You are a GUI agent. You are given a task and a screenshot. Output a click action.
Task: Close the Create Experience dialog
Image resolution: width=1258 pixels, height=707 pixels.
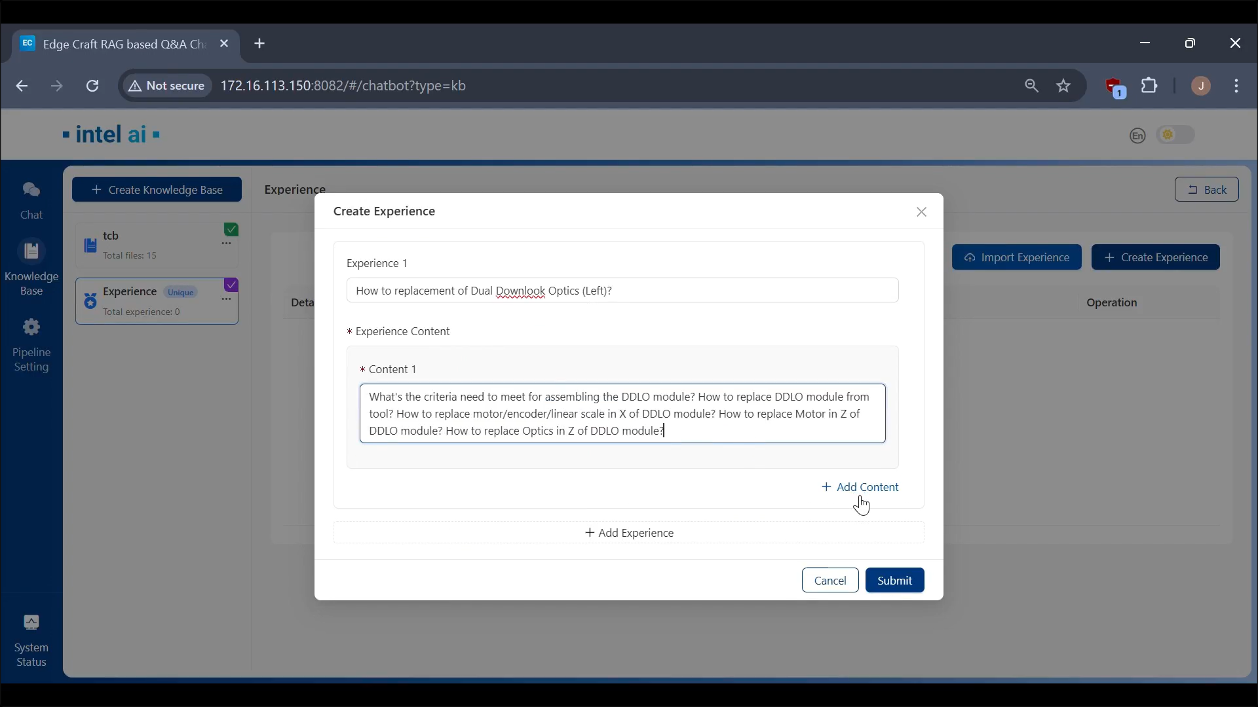point(921,212)
